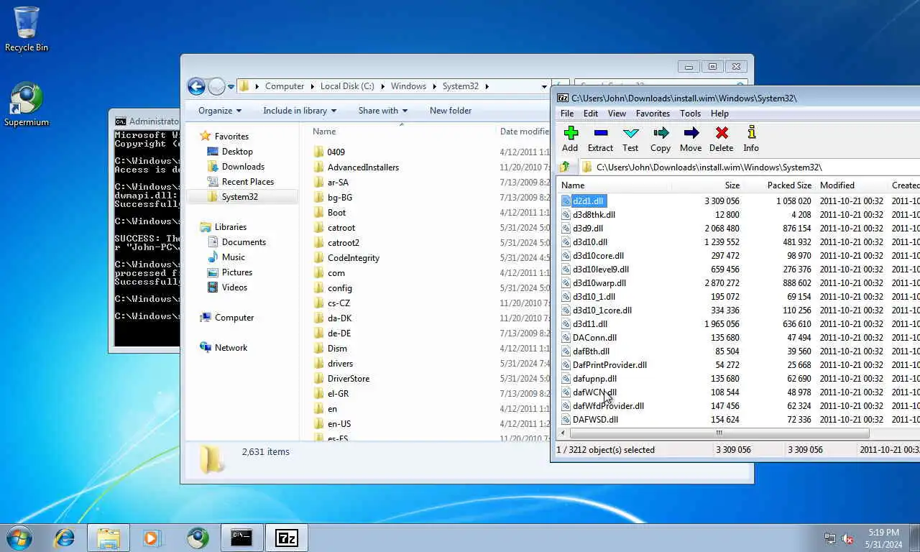Select Recent Places in navigation pane
920x552 pixels.
[x=248, y=182]
